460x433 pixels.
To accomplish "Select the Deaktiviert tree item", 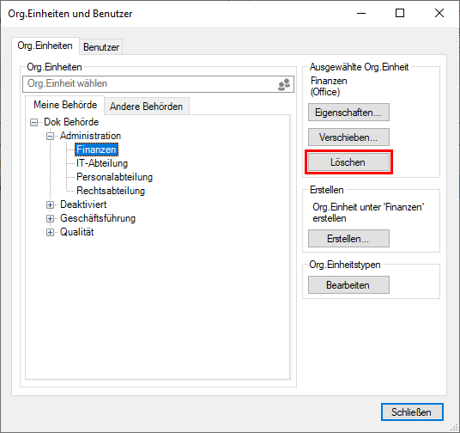I will click(83, 204).
